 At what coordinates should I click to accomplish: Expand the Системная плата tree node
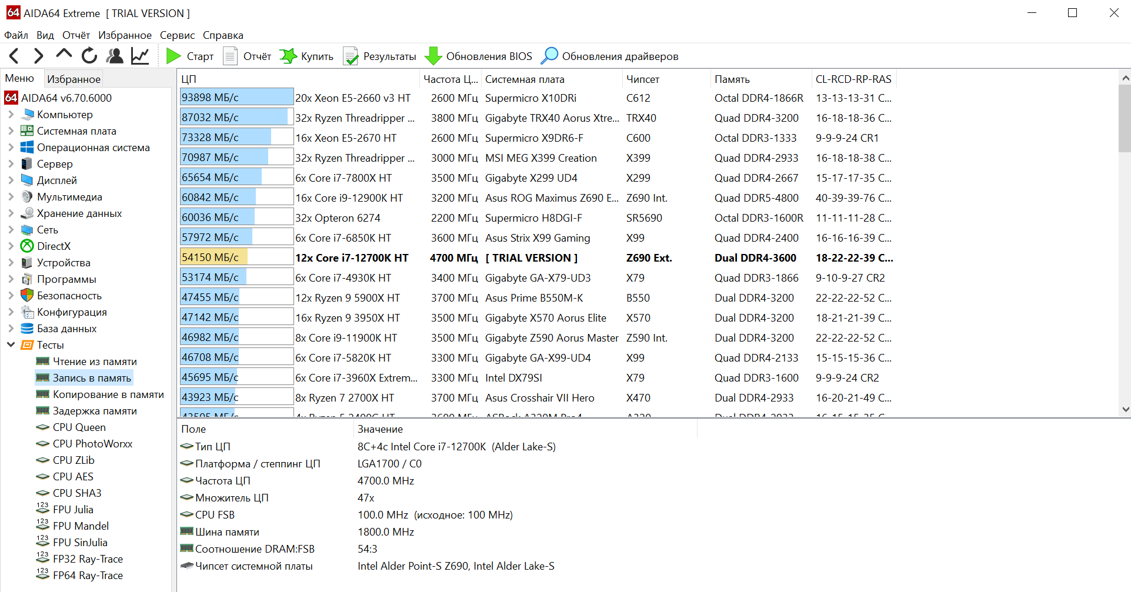coord(11,131)
